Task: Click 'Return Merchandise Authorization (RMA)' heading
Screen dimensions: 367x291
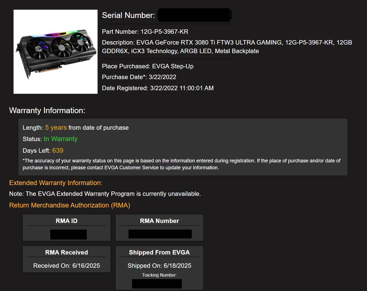Action: [70, 205]
